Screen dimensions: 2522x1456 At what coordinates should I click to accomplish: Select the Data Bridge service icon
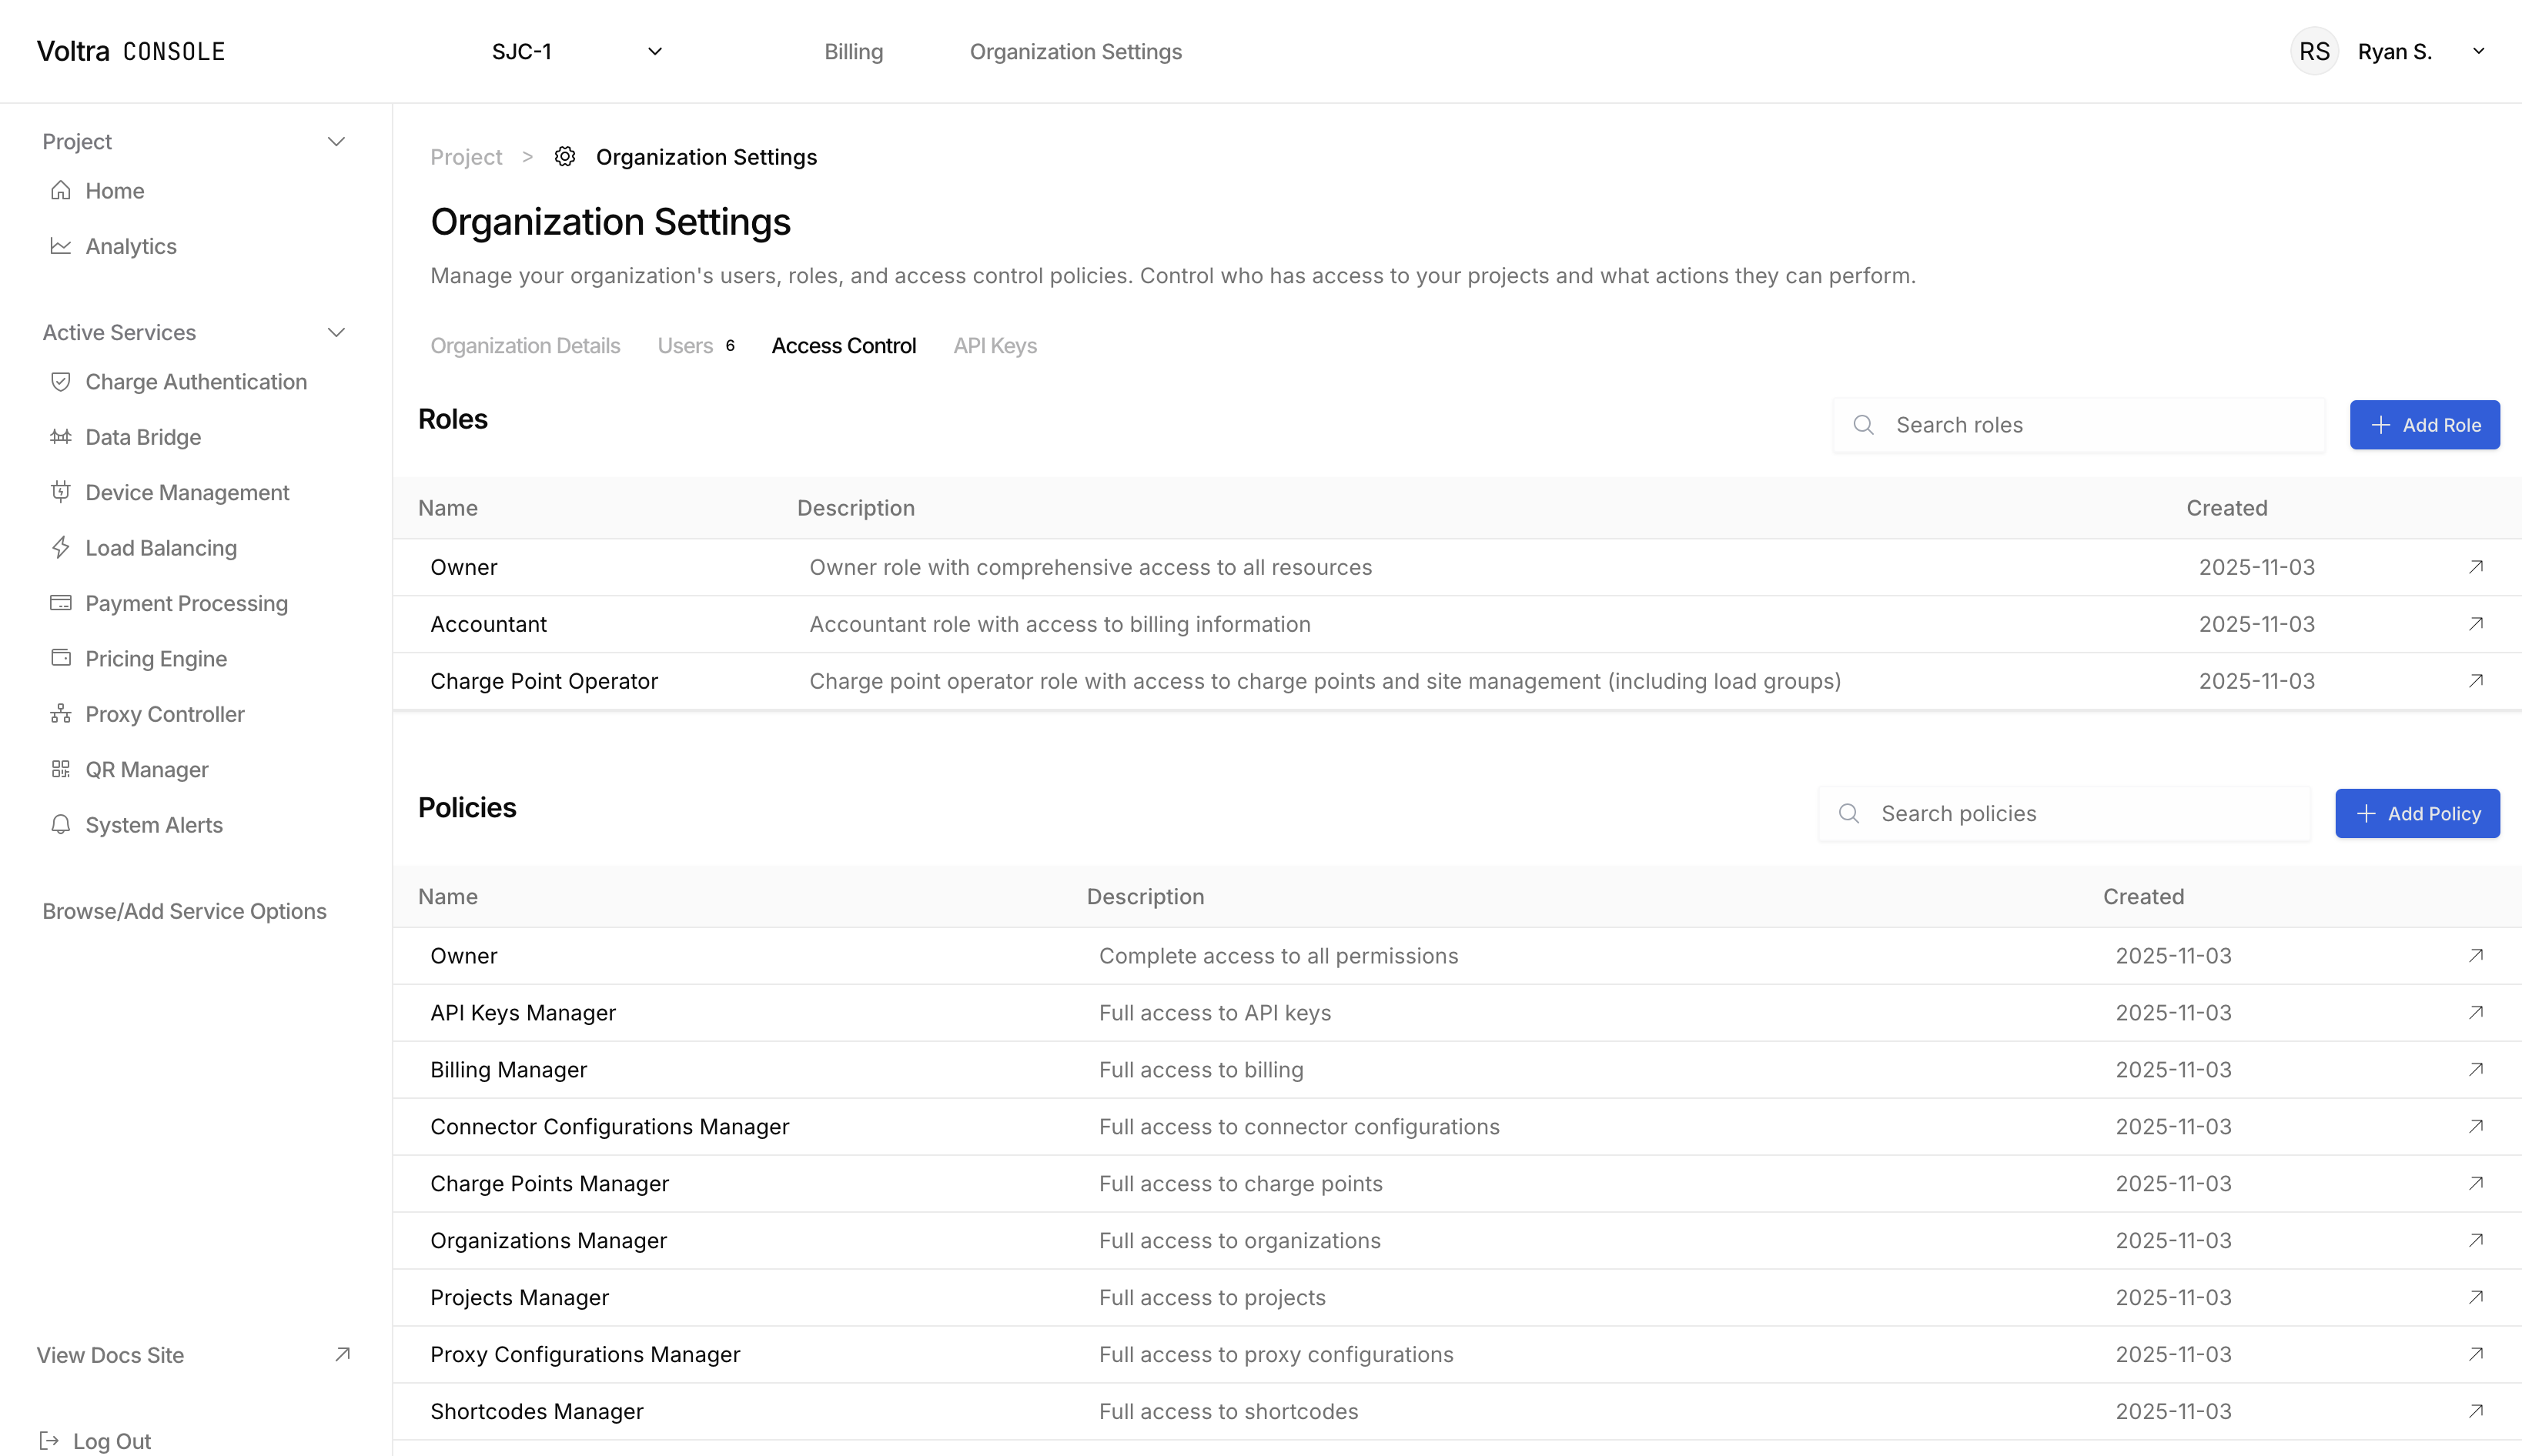pos(60,437)
